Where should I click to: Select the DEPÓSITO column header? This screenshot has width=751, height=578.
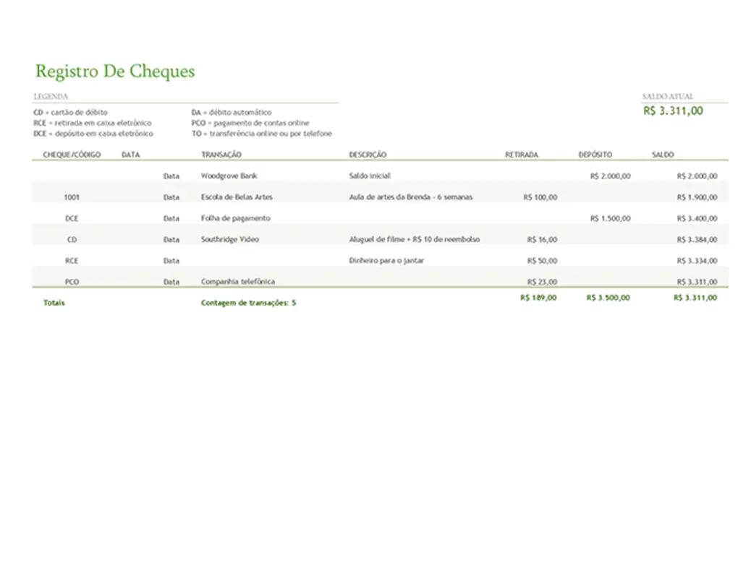[595, 154]
